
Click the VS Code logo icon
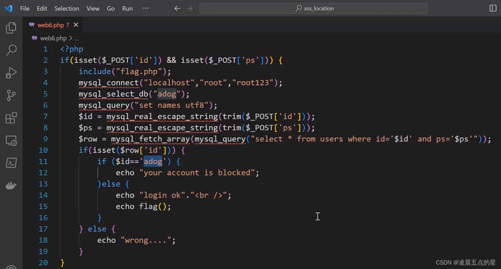coord(8,8)
